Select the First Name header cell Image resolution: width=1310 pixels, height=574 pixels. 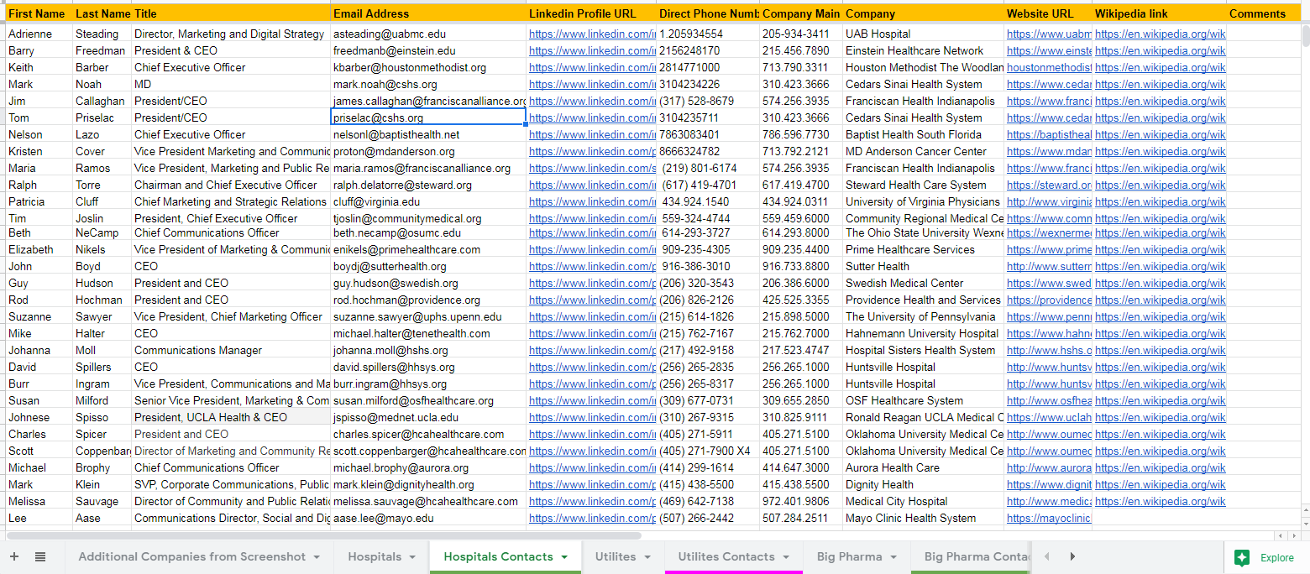[39, 13]
